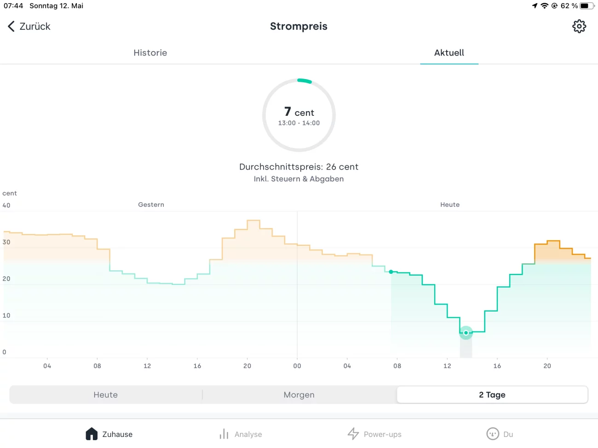Open the Zuhause home icon

(x=92, y=434)
